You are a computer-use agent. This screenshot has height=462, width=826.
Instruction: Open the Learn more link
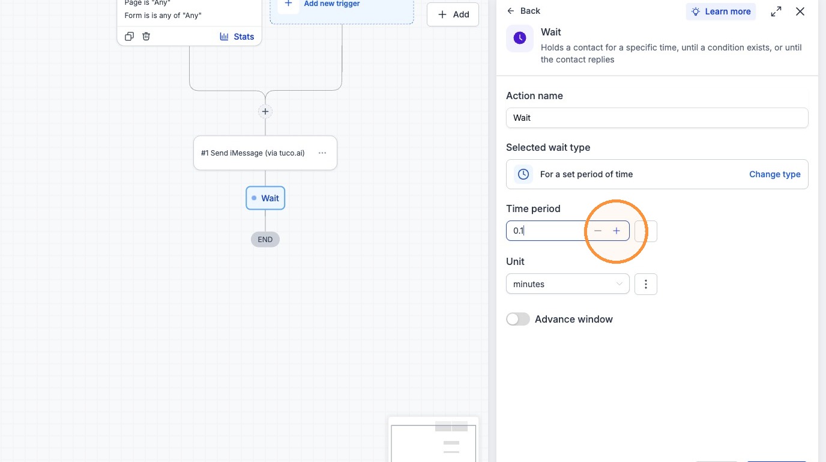tap(721, 11)
